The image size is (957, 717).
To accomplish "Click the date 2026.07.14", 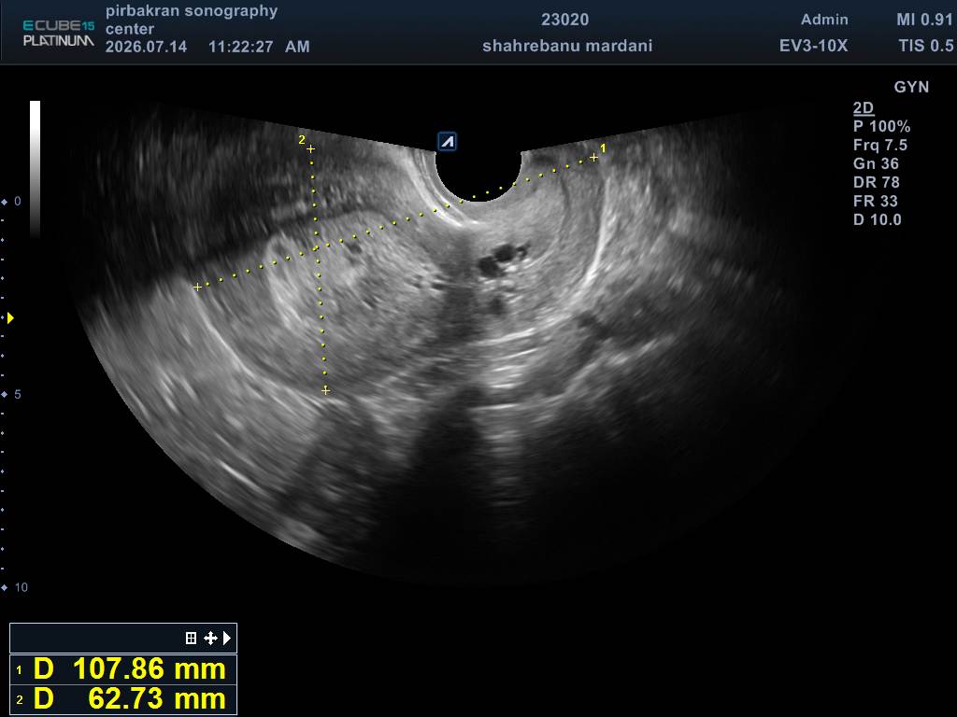I will [x=146, y=47].
